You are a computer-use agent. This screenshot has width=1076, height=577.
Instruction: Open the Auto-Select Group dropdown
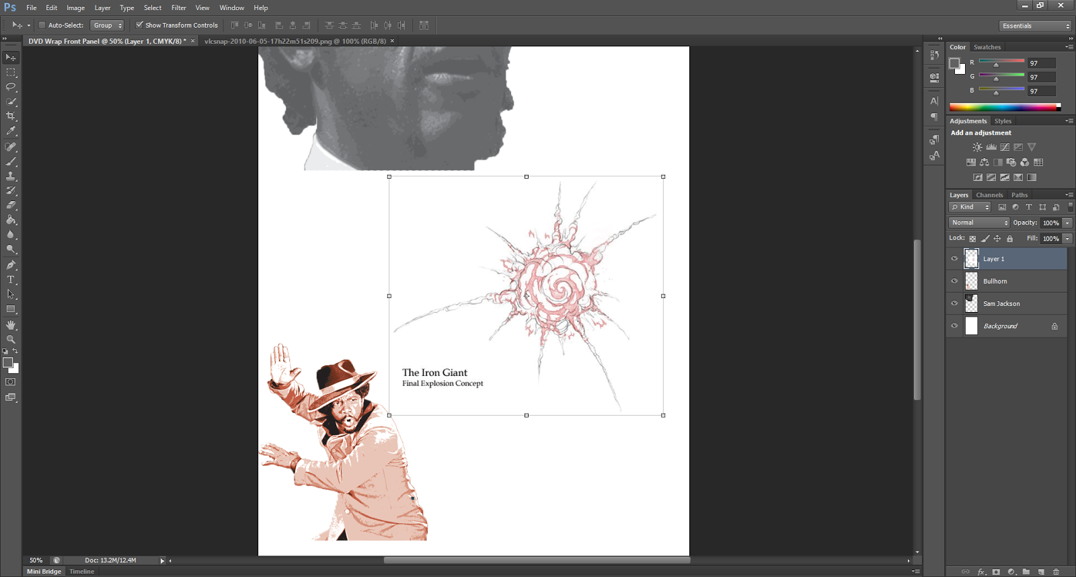coord(107,25)
